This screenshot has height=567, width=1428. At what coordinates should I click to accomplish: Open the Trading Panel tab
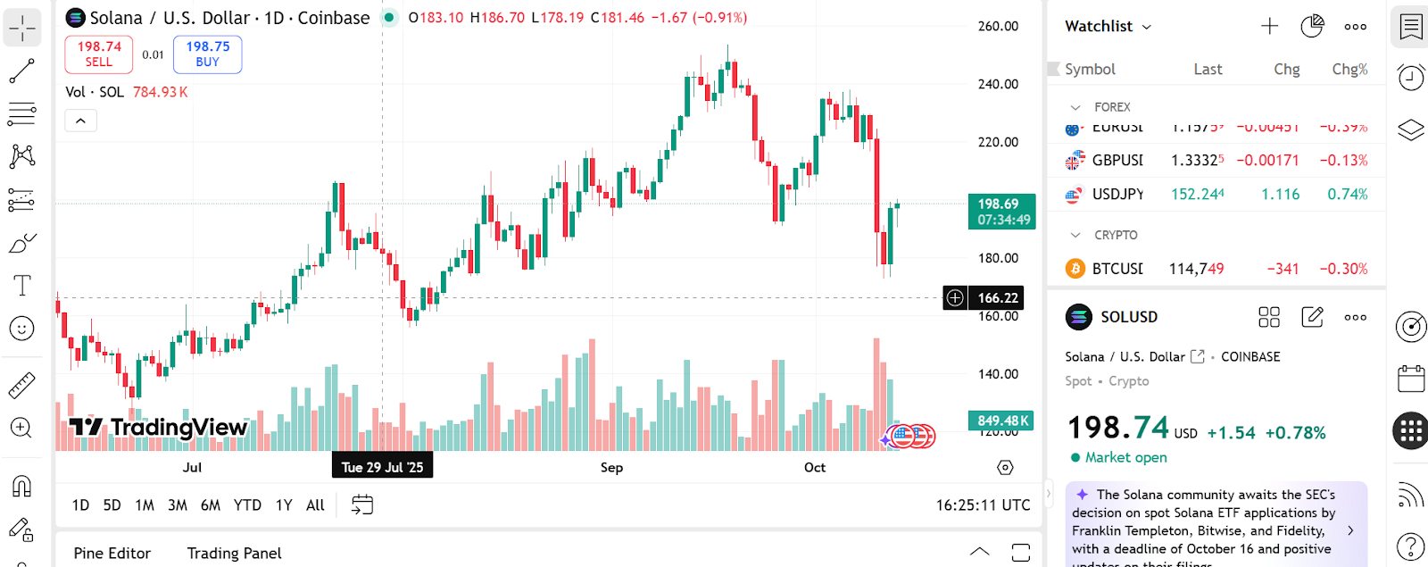tap(234, 554)
